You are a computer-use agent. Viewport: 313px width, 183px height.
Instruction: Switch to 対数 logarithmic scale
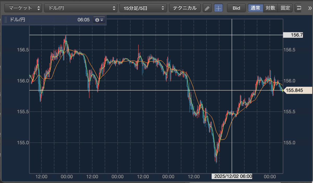[270, 8]
